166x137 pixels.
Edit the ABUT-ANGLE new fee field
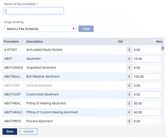click(146, 68)
